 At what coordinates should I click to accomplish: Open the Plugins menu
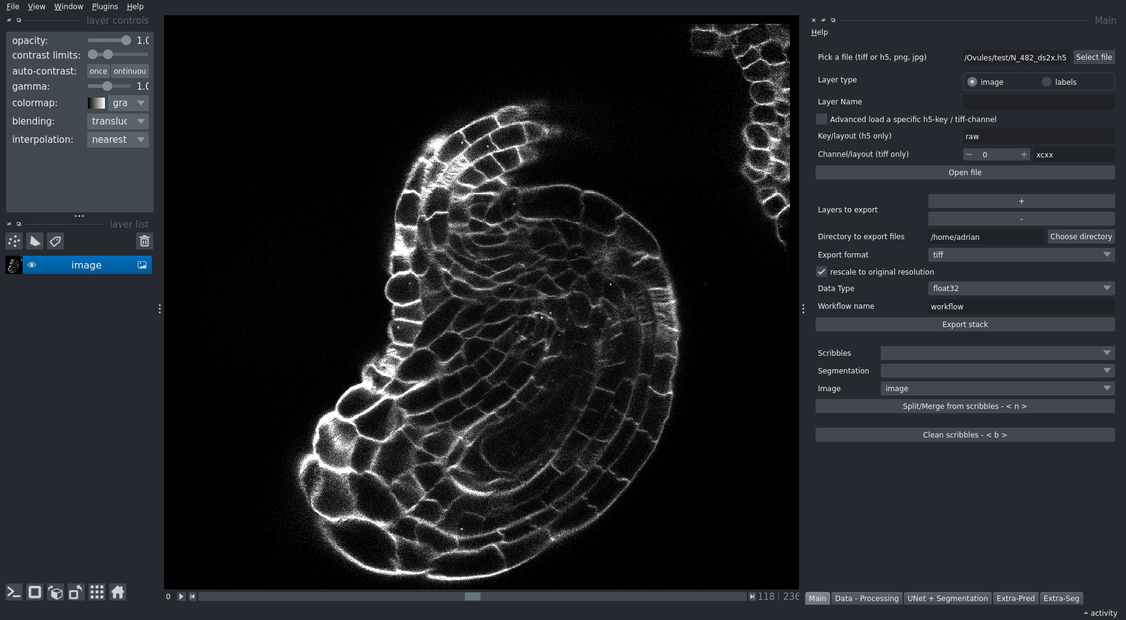tap(105, 6)
